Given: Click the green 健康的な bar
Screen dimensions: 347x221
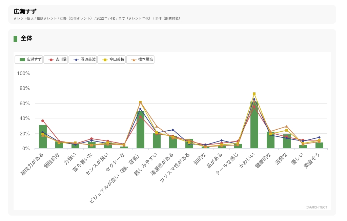Looking at the screenshot, I should click(x=270, y=140).
